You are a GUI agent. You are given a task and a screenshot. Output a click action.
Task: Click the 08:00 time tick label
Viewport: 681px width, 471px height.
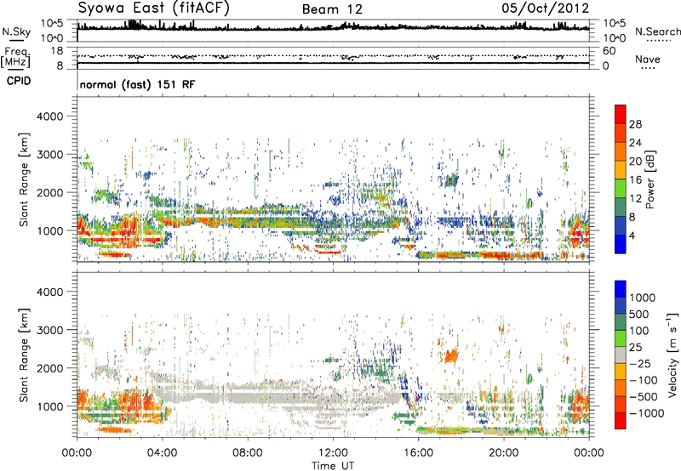[x=248, y=453]
